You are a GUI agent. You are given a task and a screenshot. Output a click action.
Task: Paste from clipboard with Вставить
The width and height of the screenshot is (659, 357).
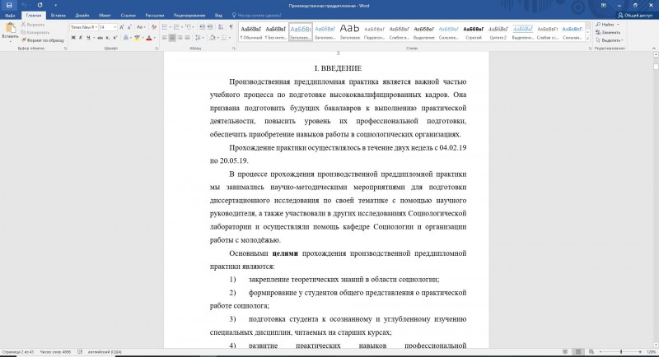click(x=10, y=32)
